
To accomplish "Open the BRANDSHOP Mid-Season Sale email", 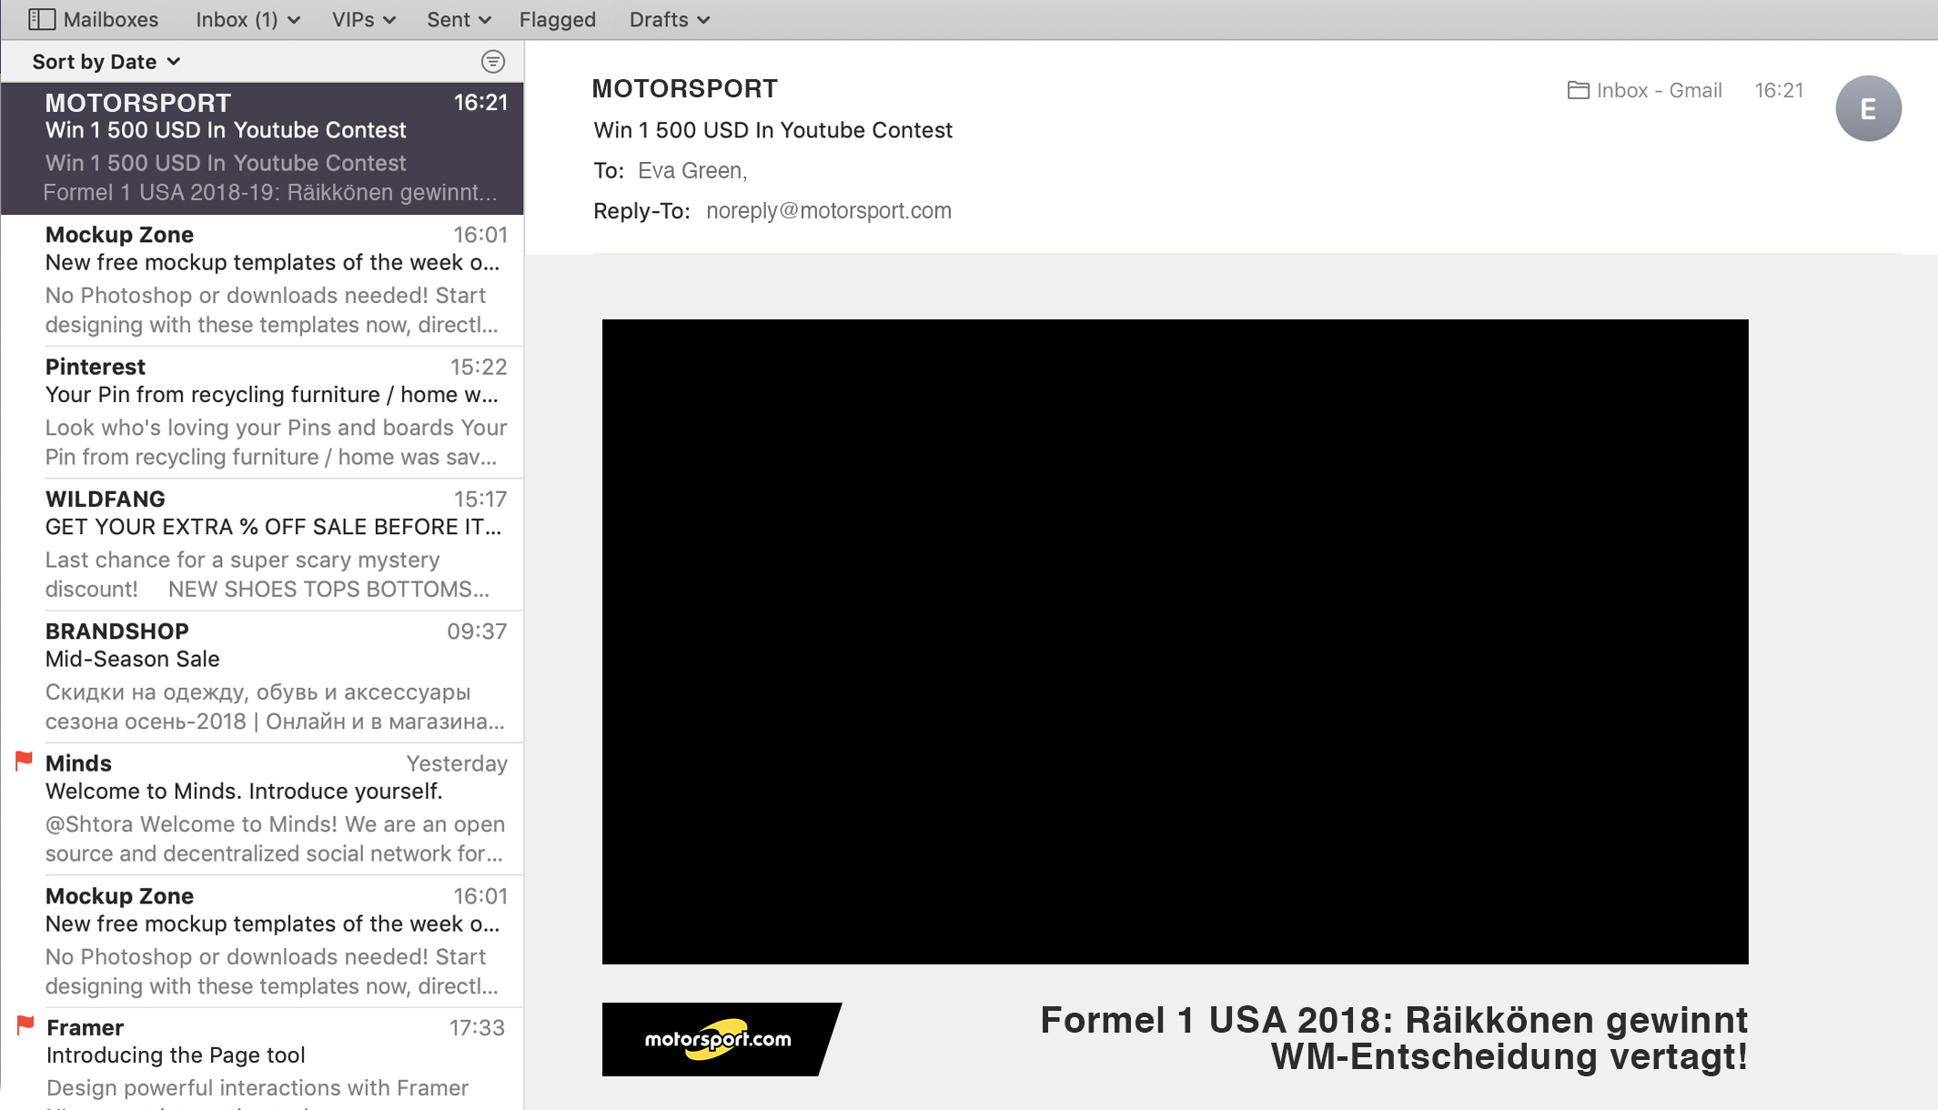I will (262, 677).
